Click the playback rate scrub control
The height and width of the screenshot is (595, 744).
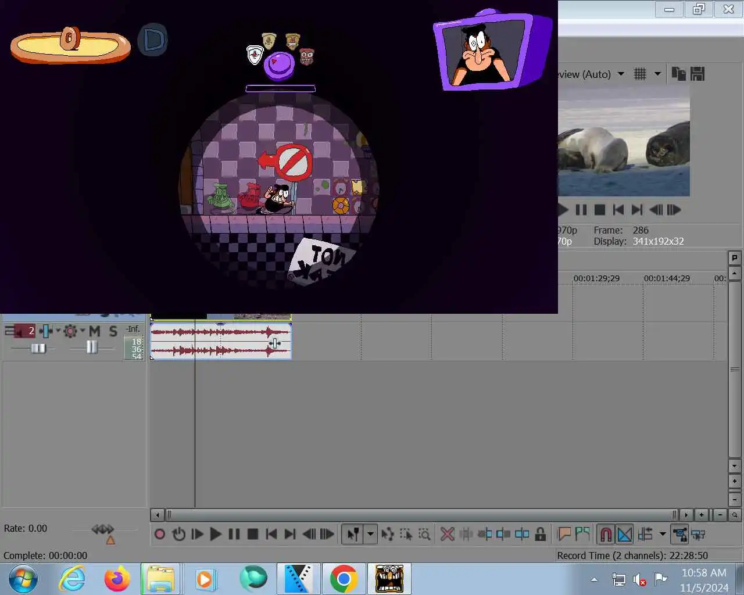[103, 529]
